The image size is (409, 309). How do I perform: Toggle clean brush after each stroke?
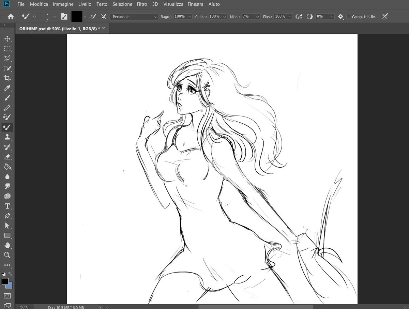click(x=104, y=16)
